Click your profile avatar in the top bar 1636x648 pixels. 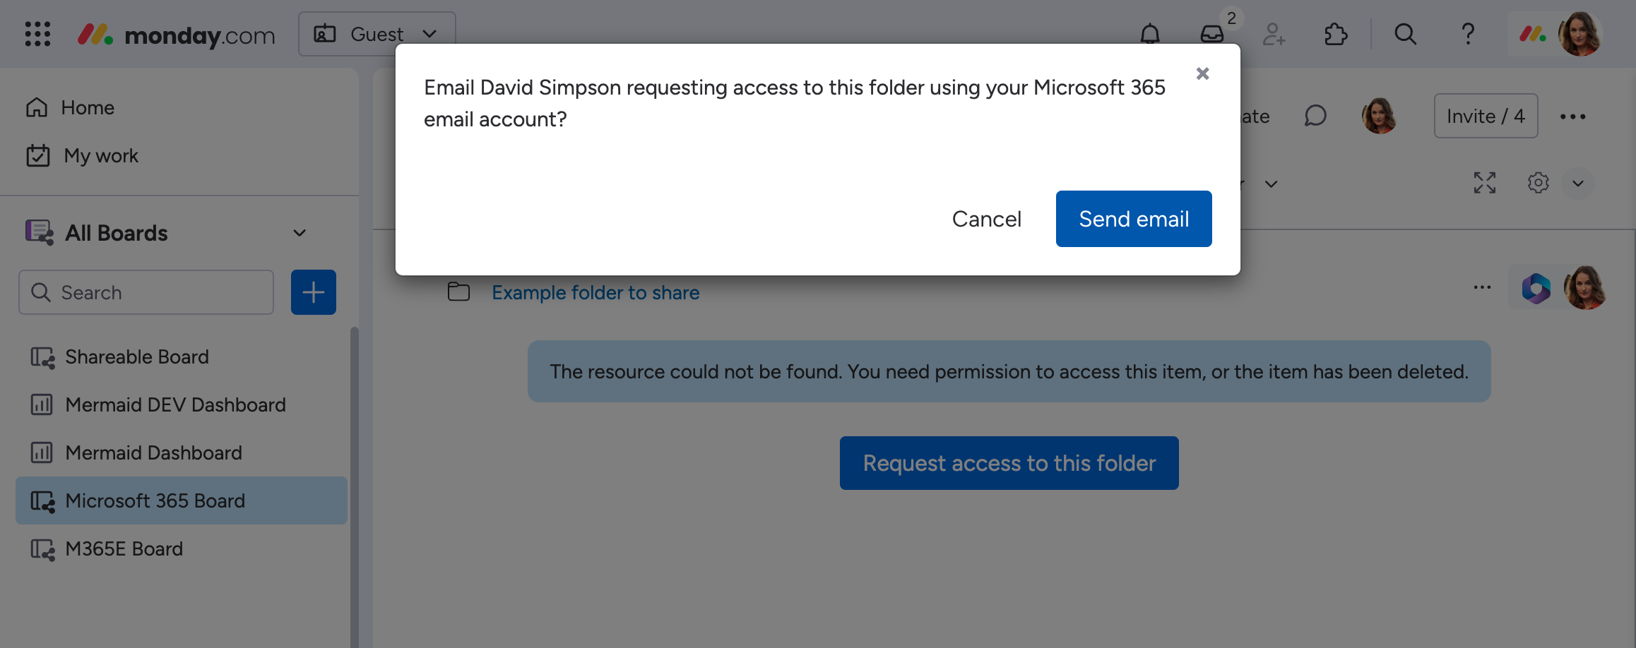coord(1584,33)
